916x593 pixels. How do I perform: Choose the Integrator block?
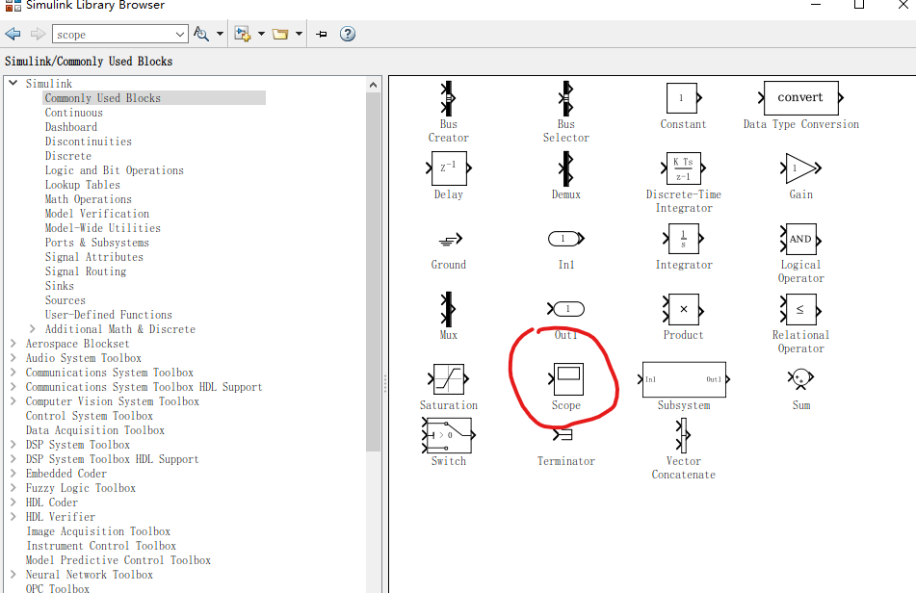684,238
